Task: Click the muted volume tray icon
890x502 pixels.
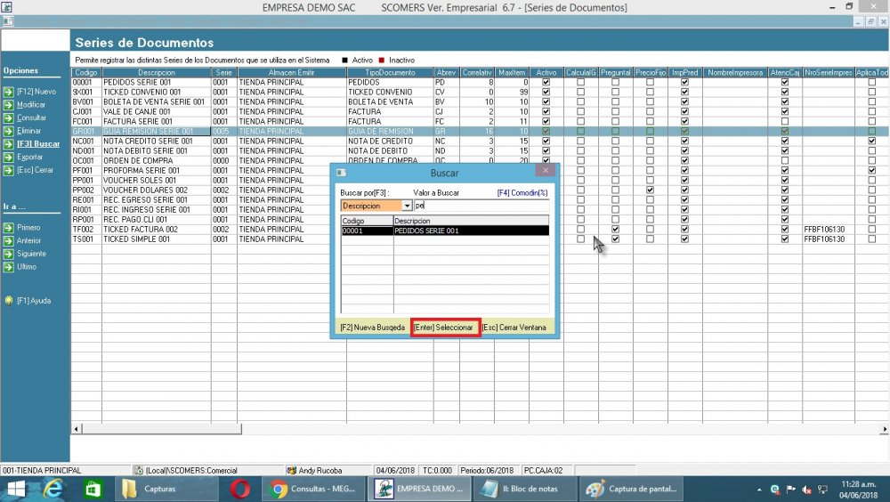Action: pos(806,490)
